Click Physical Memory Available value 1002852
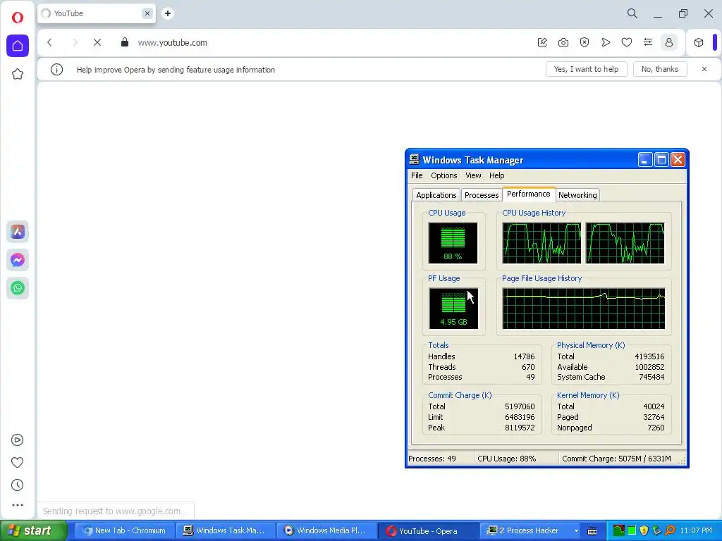This screenshot has width=722, height=541. (x=649, y=367)
